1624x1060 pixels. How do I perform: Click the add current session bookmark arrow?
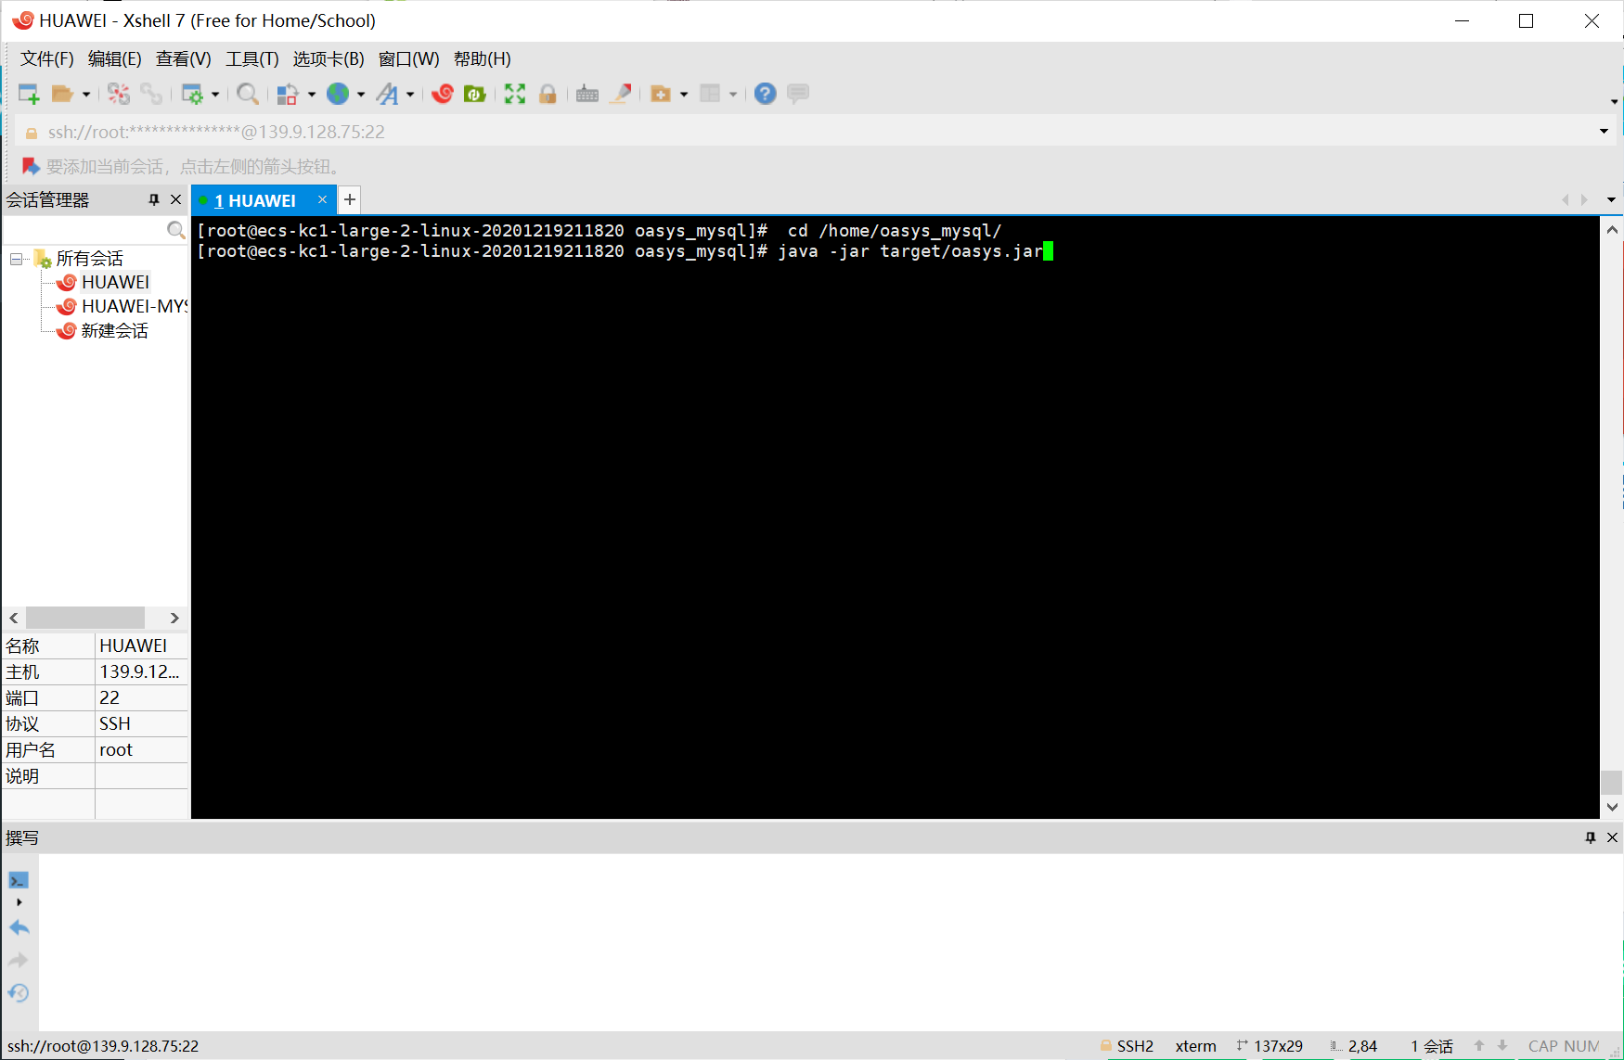click(x=31, y=167)
